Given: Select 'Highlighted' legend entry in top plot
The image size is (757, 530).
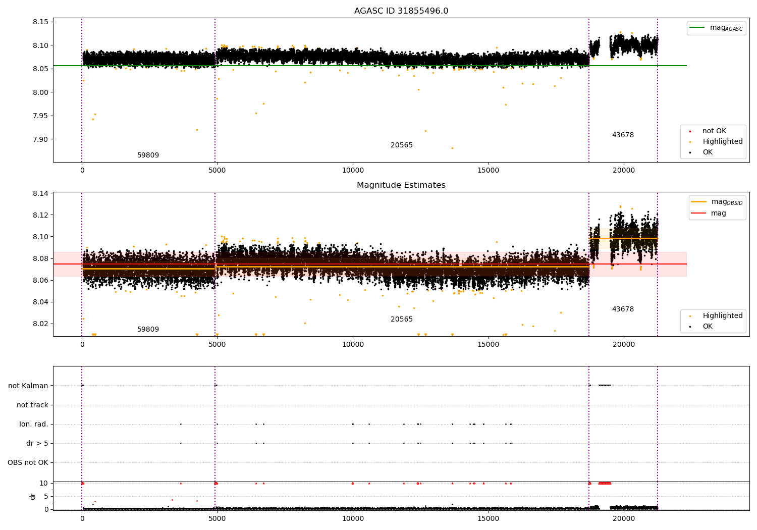Looking at the screenshot, I should click(717, 142).
